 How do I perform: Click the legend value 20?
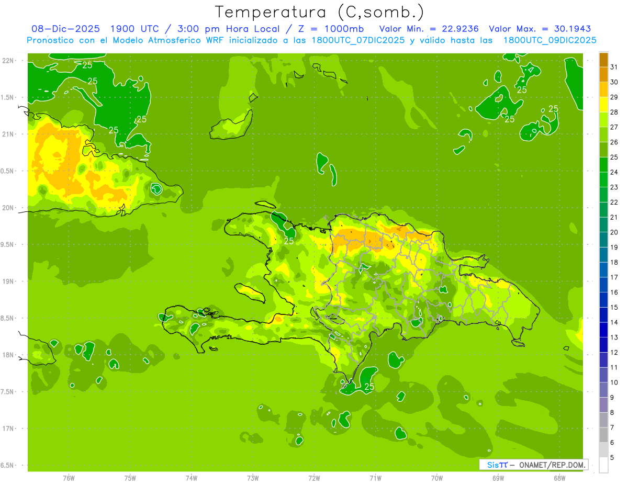click(614, 232)
